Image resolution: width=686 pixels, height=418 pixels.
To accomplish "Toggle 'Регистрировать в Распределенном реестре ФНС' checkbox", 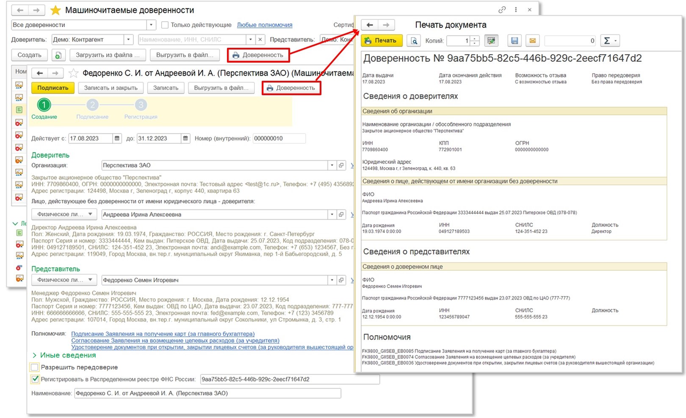I will pyautogui.click(x=35, y=379).
